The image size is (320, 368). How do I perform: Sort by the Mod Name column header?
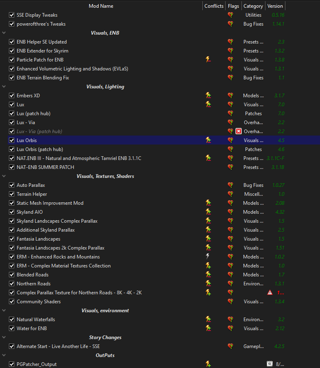click(x=101, y=6)
